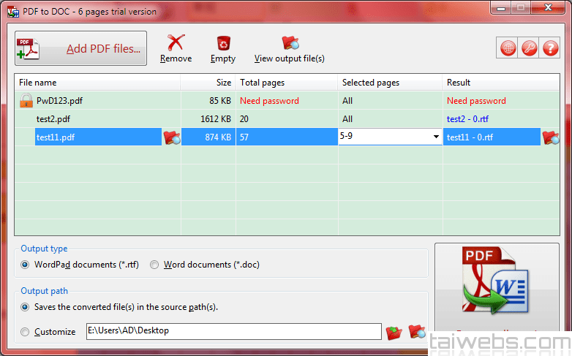Click folder icon beside test11 - 0.rtf result
The width and height of the screenshot is (572, 356).
point(550,137)
